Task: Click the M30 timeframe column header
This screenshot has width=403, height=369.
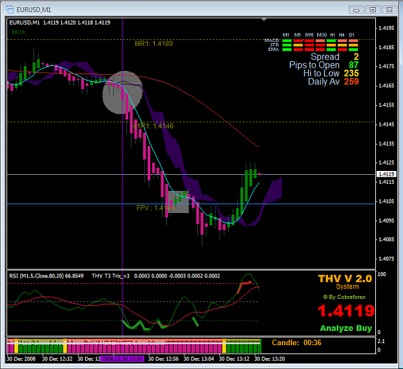Action: click(322, 35)
